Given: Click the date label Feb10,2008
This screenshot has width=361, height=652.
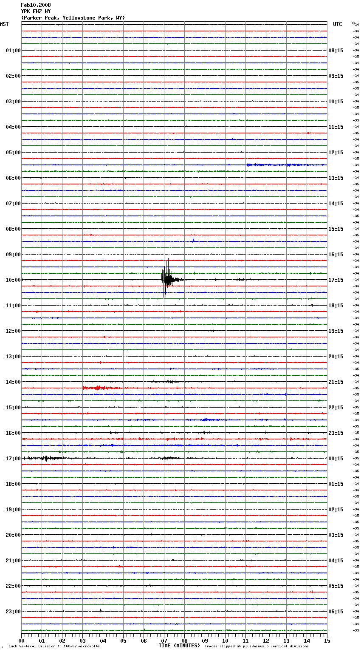Looking at the screenshot, I should coord(36,5).
